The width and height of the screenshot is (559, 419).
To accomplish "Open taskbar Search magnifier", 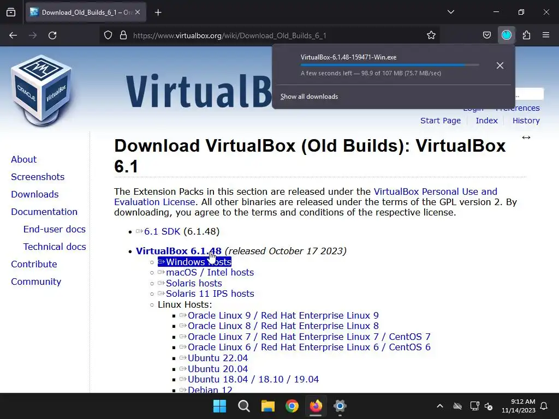I will (244, 406).
